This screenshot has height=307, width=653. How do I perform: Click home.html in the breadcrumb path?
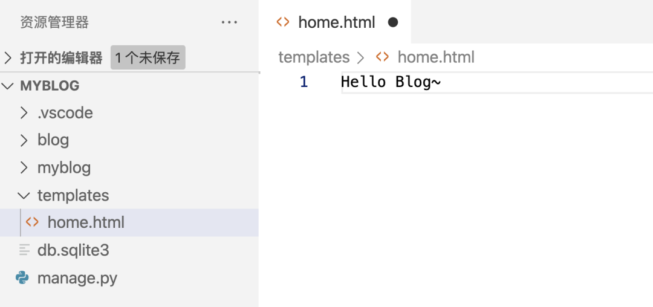pos(436,57)
